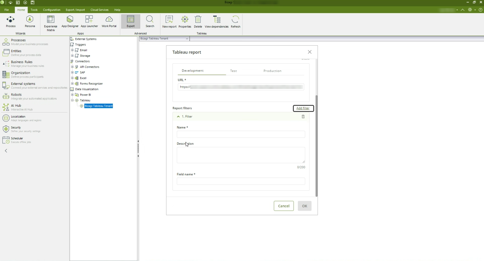Click the Field name input
The width and height of the screenshot is (484, 261).
click(241, 181)
